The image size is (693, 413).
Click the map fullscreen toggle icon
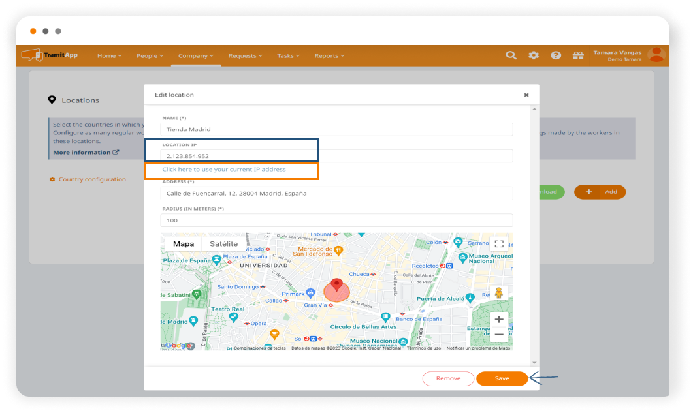499,244
